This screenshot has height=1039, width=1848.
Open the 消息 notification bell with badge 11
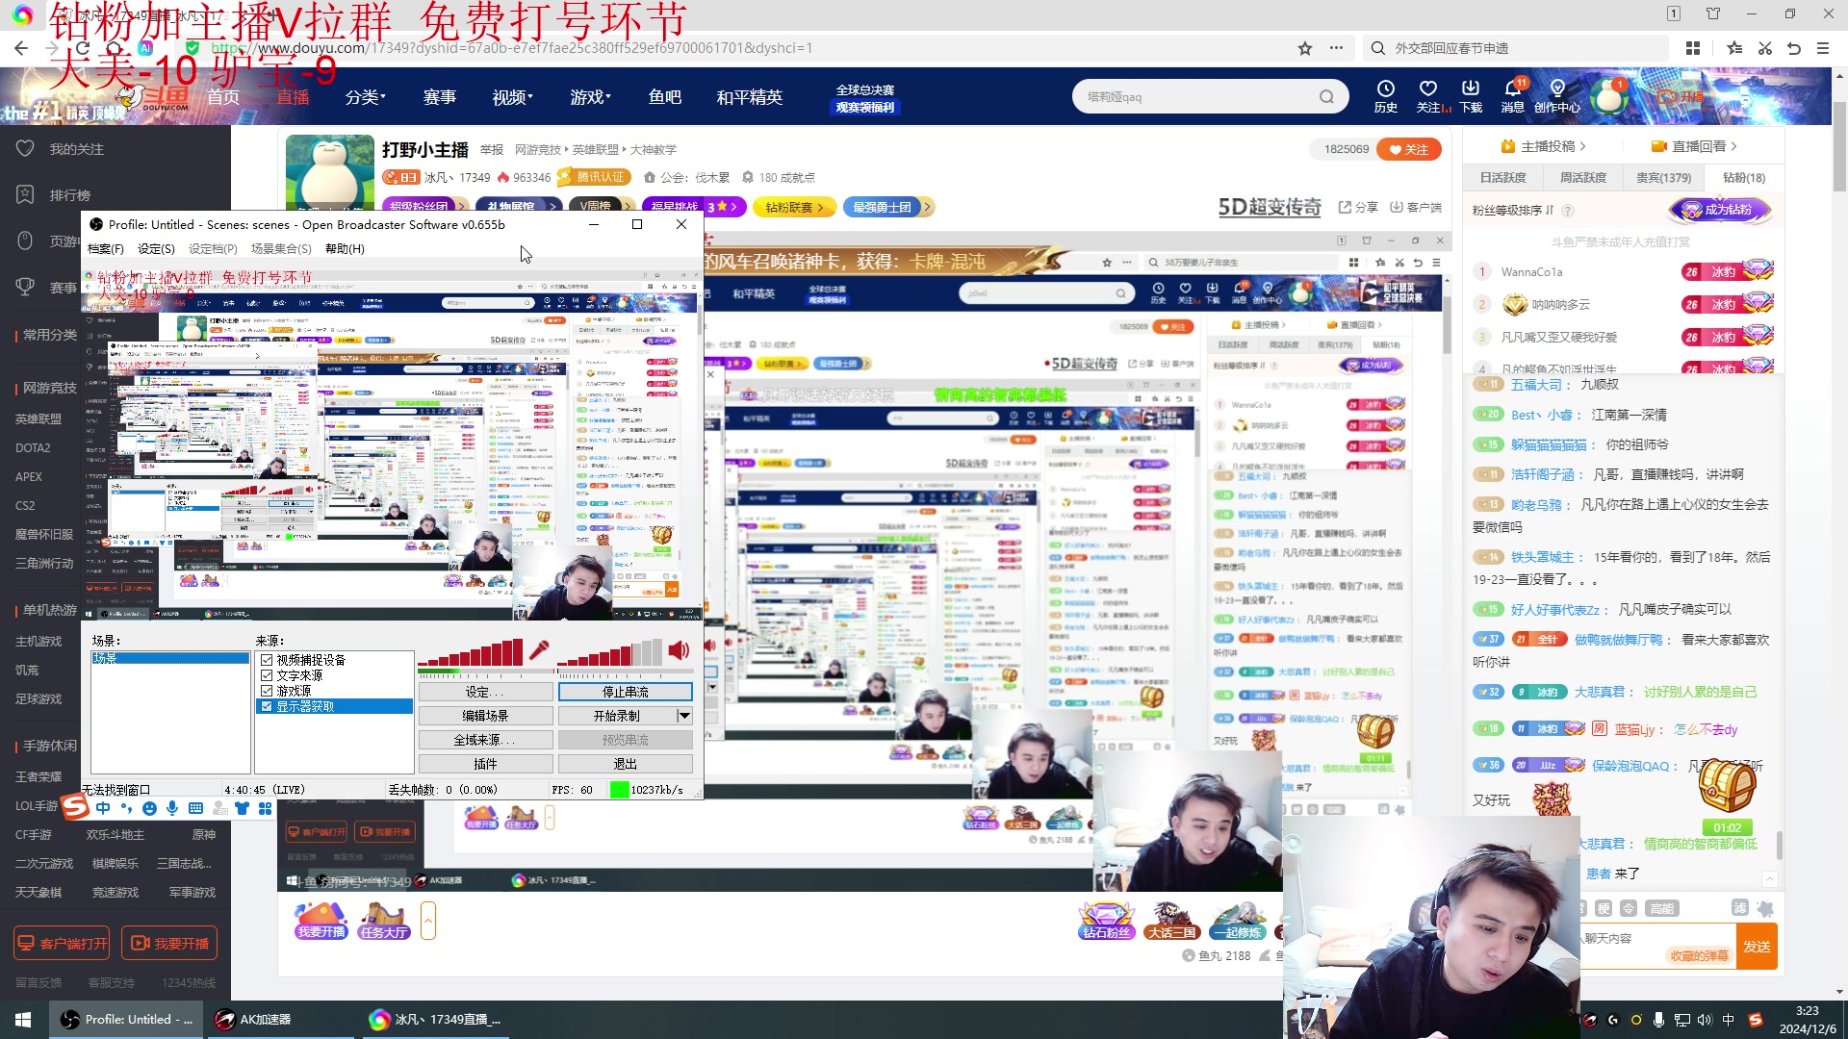[x=1511, y=96]
